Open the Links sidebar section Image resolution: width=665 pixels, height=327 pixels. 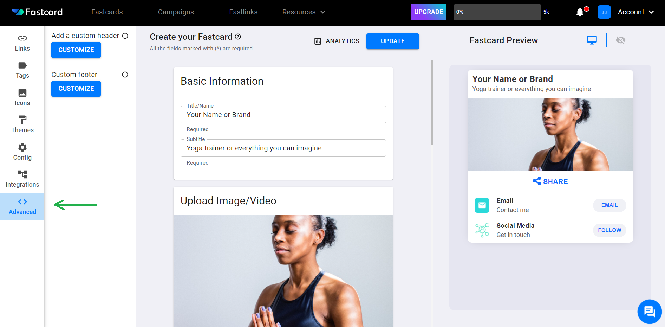22,43
